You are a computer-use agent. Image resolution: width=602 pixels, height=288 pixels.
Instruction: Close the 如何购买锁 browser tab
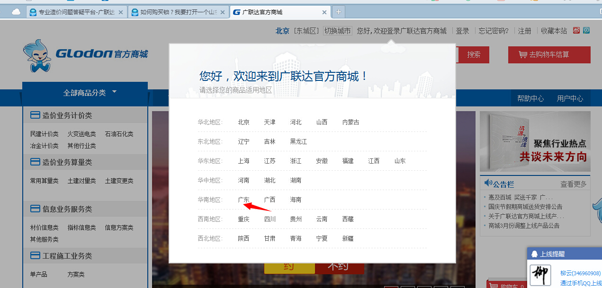(x=223, y=12)
